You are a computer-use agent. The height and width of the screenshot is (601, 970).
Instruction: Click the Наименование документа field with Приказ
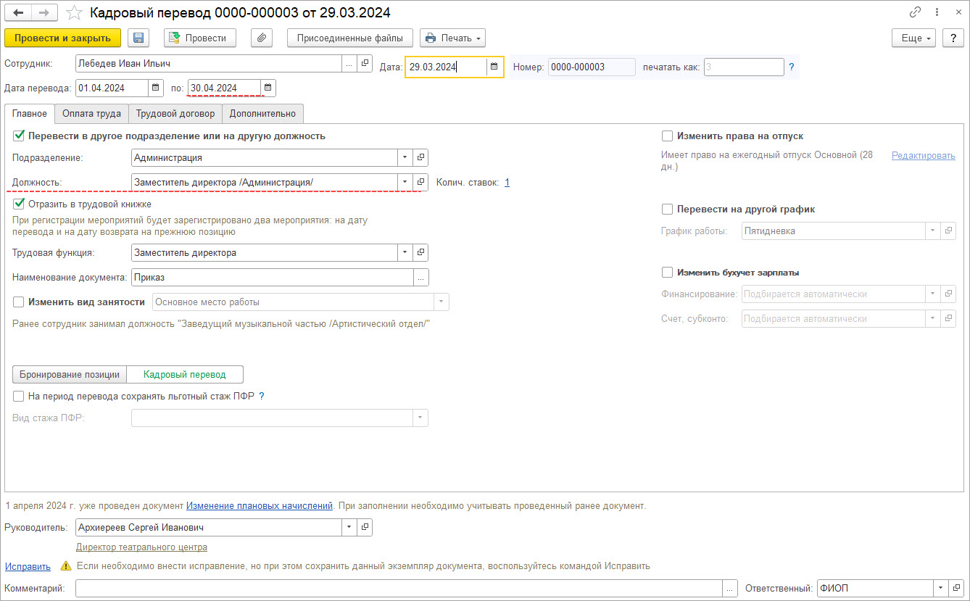coord(273,277)
